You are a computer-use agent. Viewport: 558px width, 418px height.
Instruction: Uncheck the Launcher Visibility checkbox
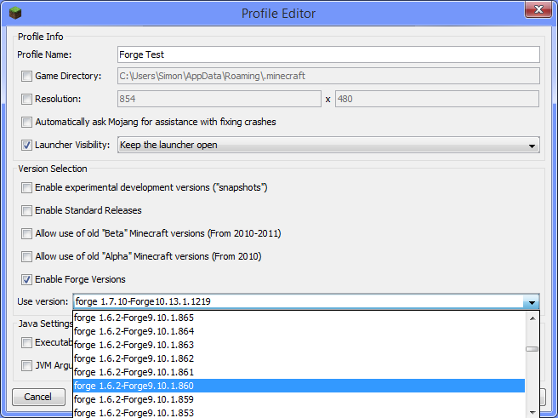tap(26, 145)
